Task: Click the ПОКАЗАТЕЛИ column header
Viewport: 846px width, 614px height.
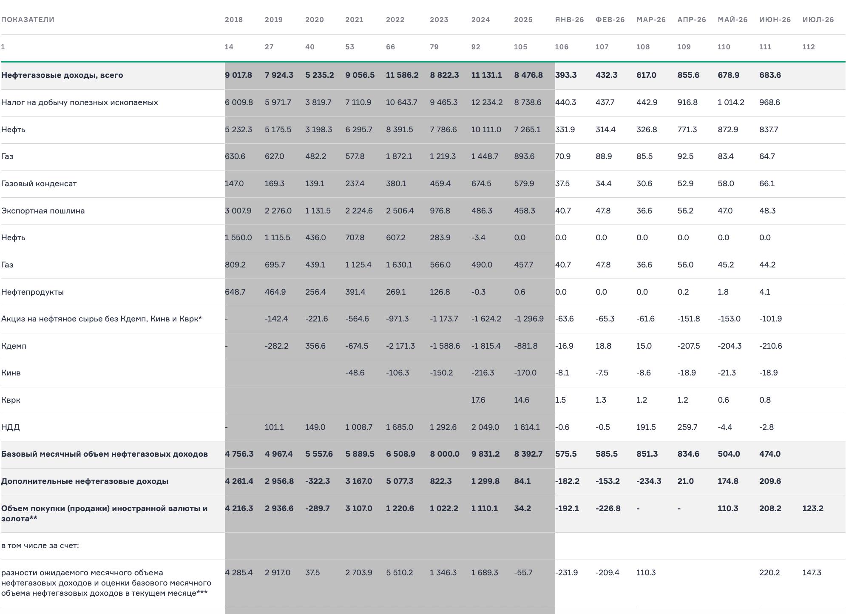Action: pos(28,20)
